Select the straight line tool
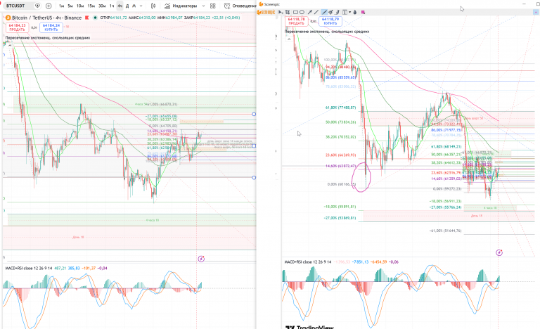Image resolution: width=540 pixels, height=329 pixels. point(316,12)
